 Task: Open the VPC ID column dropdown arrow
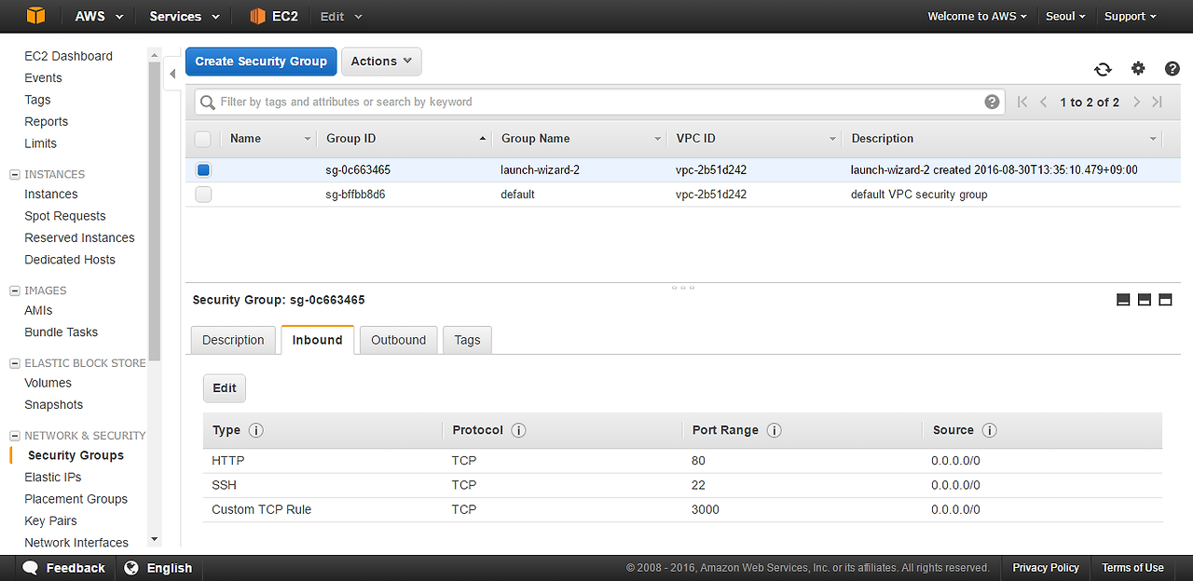tap(832, 139)
